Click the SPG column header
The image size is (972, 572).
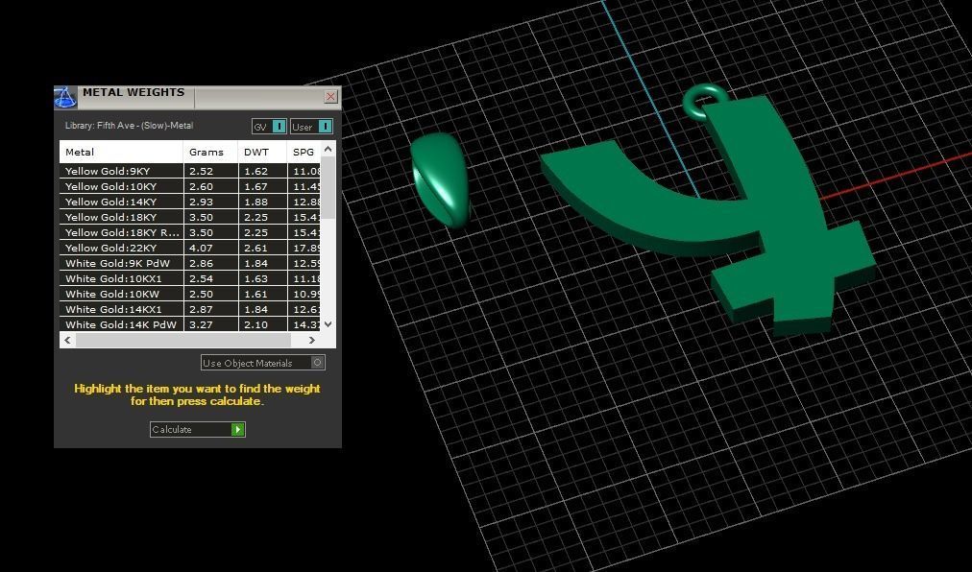(x=304, y=152)
